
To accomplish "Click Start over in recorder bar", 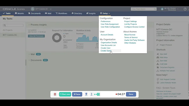I will pyautogui.click(x=65, y=94).
